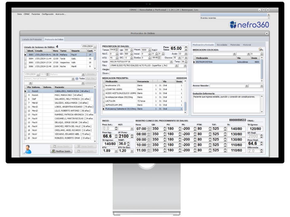The width and height of the screenshot is (290, 217).
Task: Open the Aguja fistula dropdown
Action: [171, 61]
